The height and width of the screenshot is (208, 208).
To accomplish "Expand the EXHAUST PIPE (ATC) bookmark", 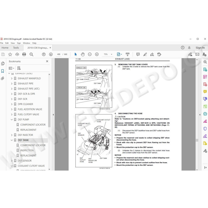I will [12, 89].
